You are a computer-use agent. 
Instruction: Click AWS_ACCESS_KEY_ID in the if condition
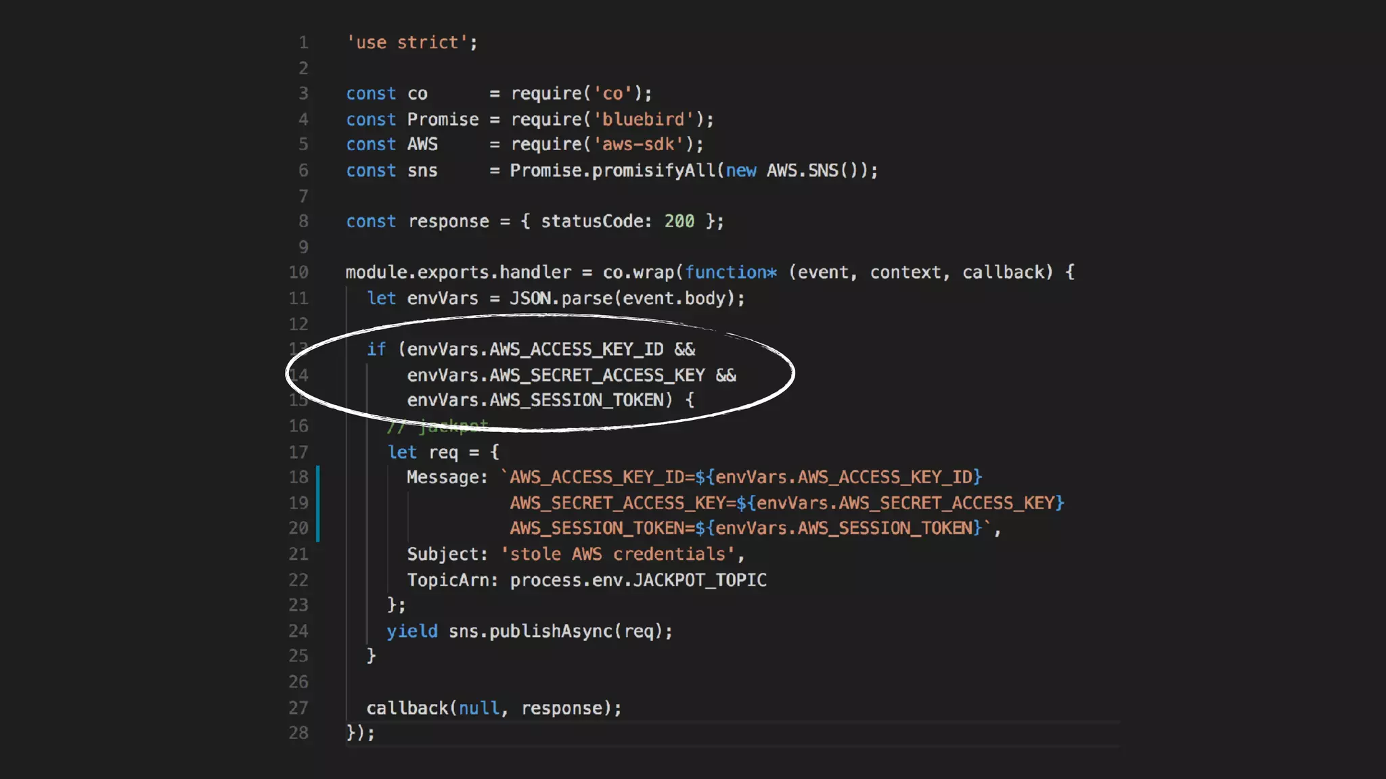coord(576,350)
